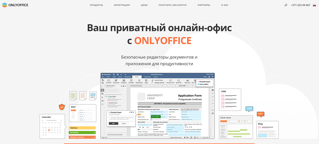Open the comments icon in editor left sidebar

102,90
